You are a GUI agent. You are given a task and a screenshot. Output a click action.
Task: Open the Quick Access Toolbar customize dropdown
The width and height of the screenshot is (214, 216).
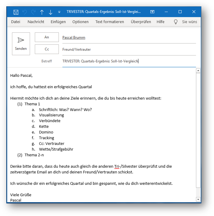[59, 12]
